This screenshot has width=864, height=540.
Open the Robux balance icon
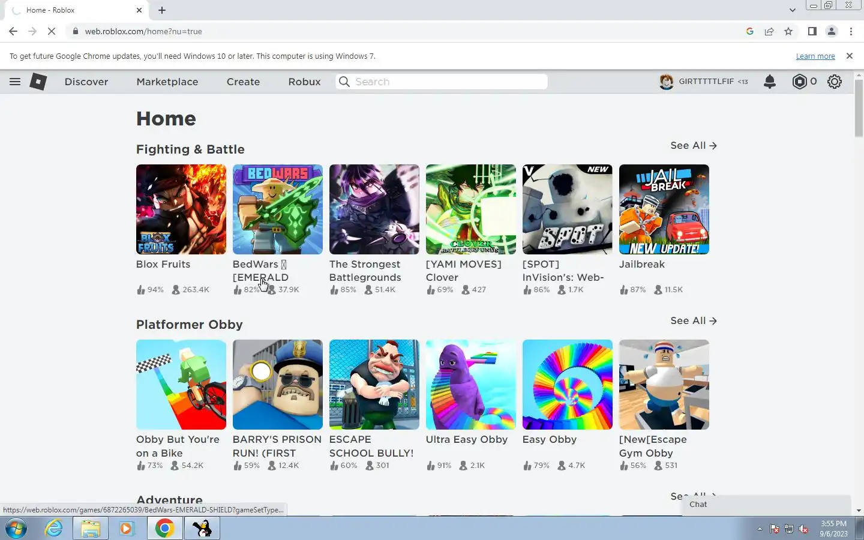(x=799, y=82)
